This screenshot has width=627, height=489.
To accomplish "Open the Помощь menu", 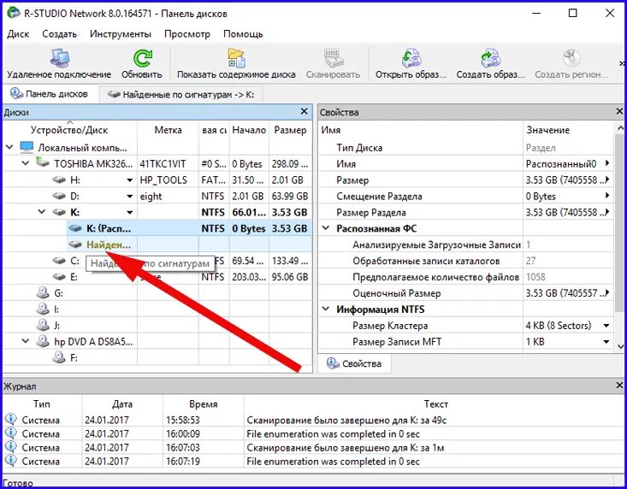I will click(243, 34).
